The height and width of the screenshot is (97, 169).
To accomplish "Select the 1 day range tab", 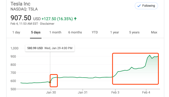I will [16, 32].
